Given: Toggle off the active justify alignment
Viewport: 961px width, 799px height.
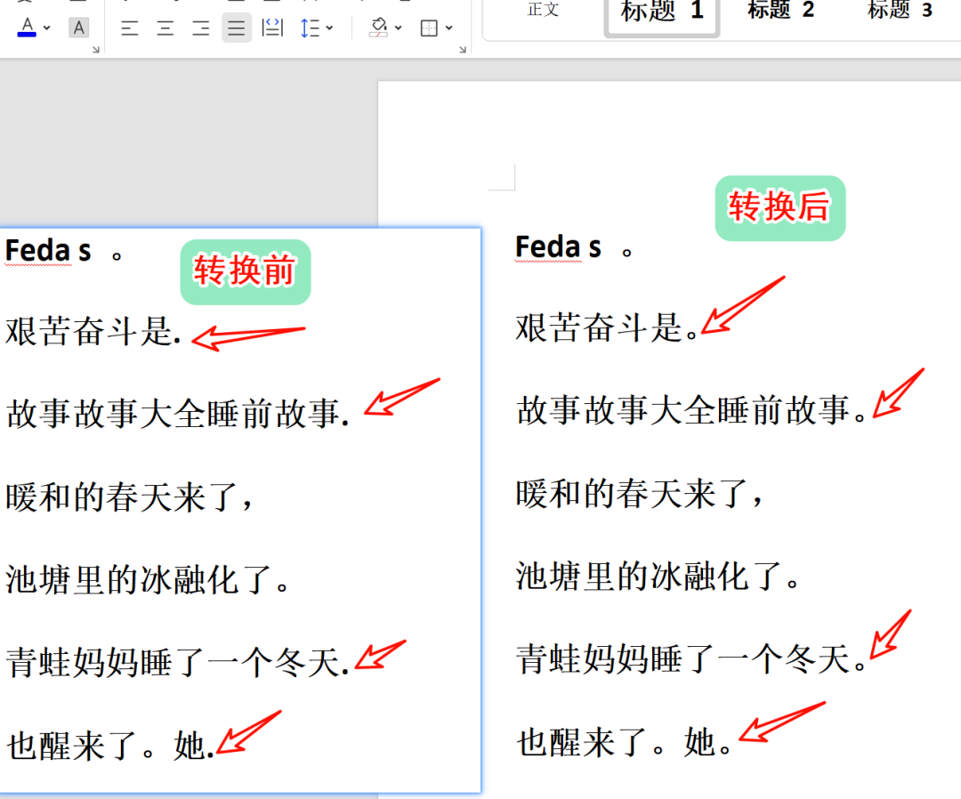Looking at the screenshot, I should click(x=237, y=28).
